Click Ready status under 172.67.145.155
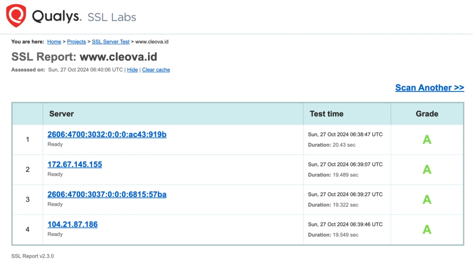The height and width of the screenshot is (262, 473). click(55, 174)
